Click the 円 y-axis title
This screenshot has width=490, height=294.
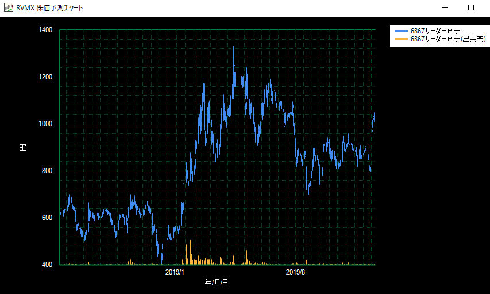(x=22, y=147)
